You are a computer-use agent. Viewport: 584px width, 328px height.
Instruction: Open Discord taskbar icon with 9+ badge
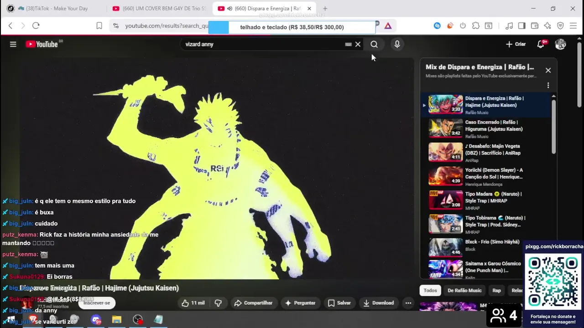(x=96, y=320)
